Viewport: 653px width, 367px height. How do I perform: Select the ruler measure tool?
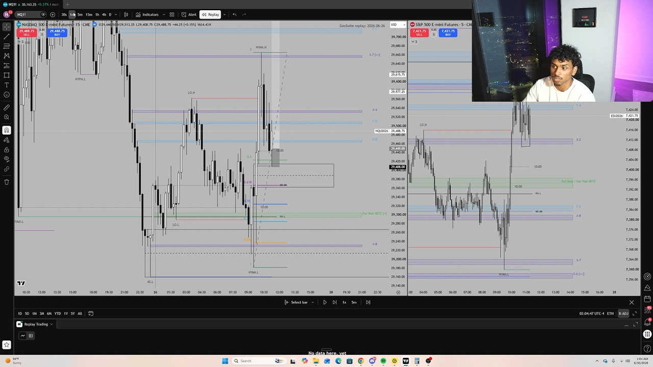pyautogui.click(x=7, y=108)
